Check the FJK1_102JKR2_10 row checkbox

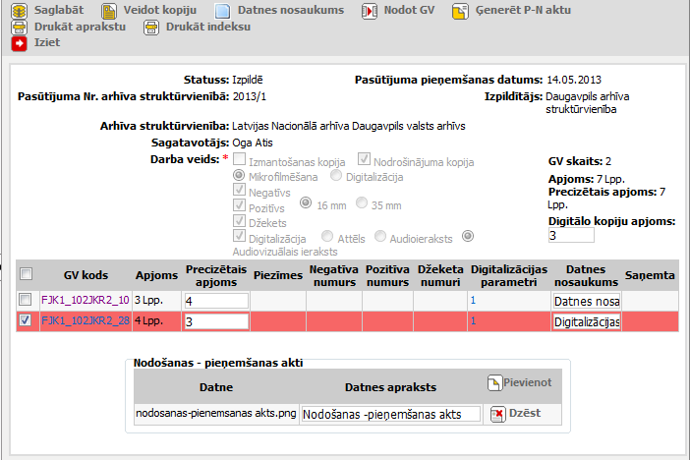pyautogui.click(x=26, y=300)
